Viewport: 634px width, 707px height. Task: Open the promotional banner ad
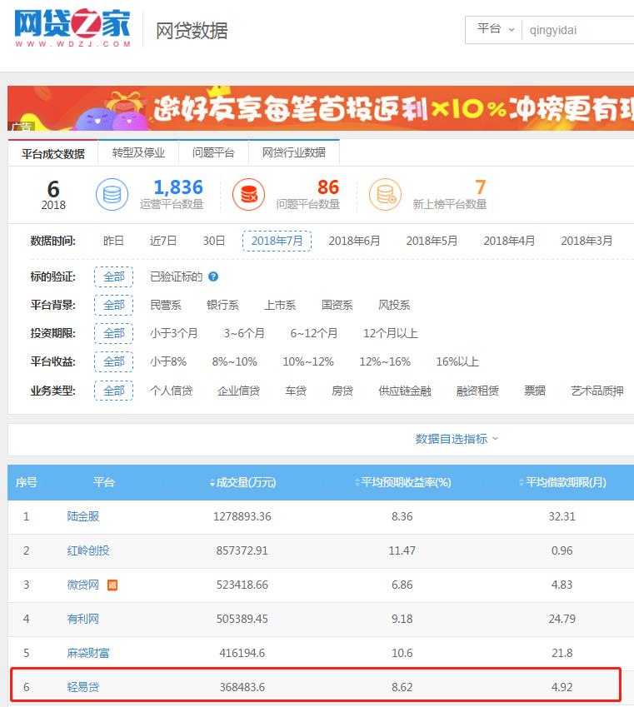tap(321, 108)
